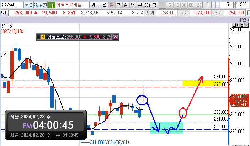This screenshot has height=146, width=250.
Task: Open the stock code dropdown arrow
Action: [x=26, y=5]
